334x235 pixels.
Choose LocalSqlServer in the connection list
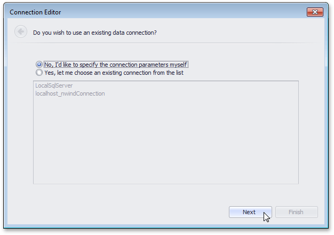(54, 85)
